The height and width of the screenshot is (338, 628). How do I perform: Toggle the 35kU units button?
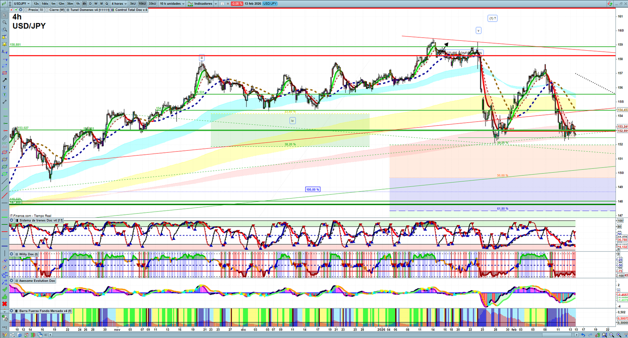[152, 4]
